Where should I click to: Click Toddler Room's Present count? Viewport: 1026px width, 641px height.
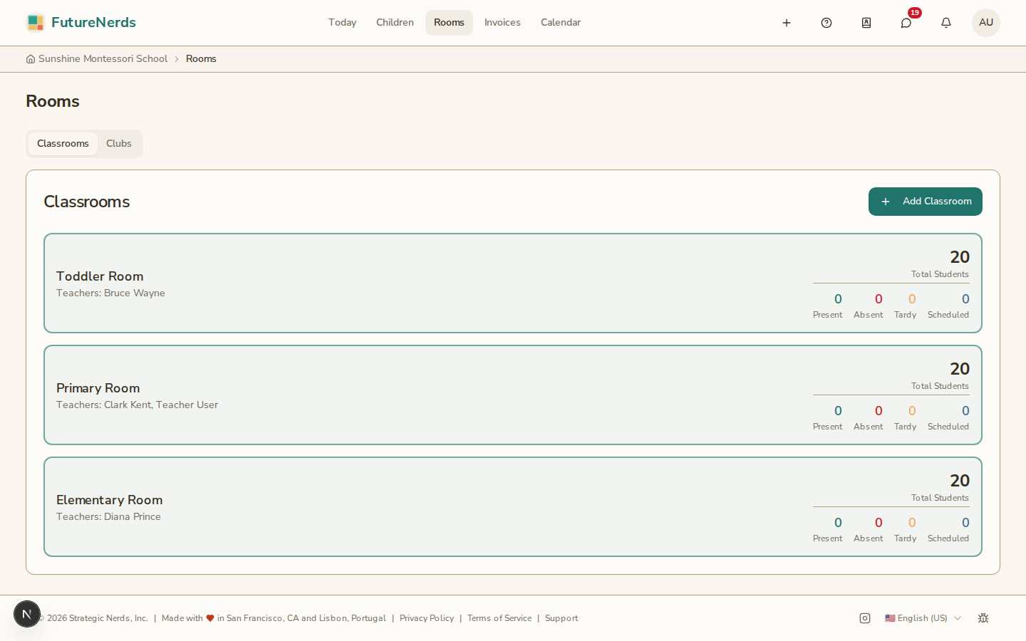pyautogui.click(x=838, y=299)
